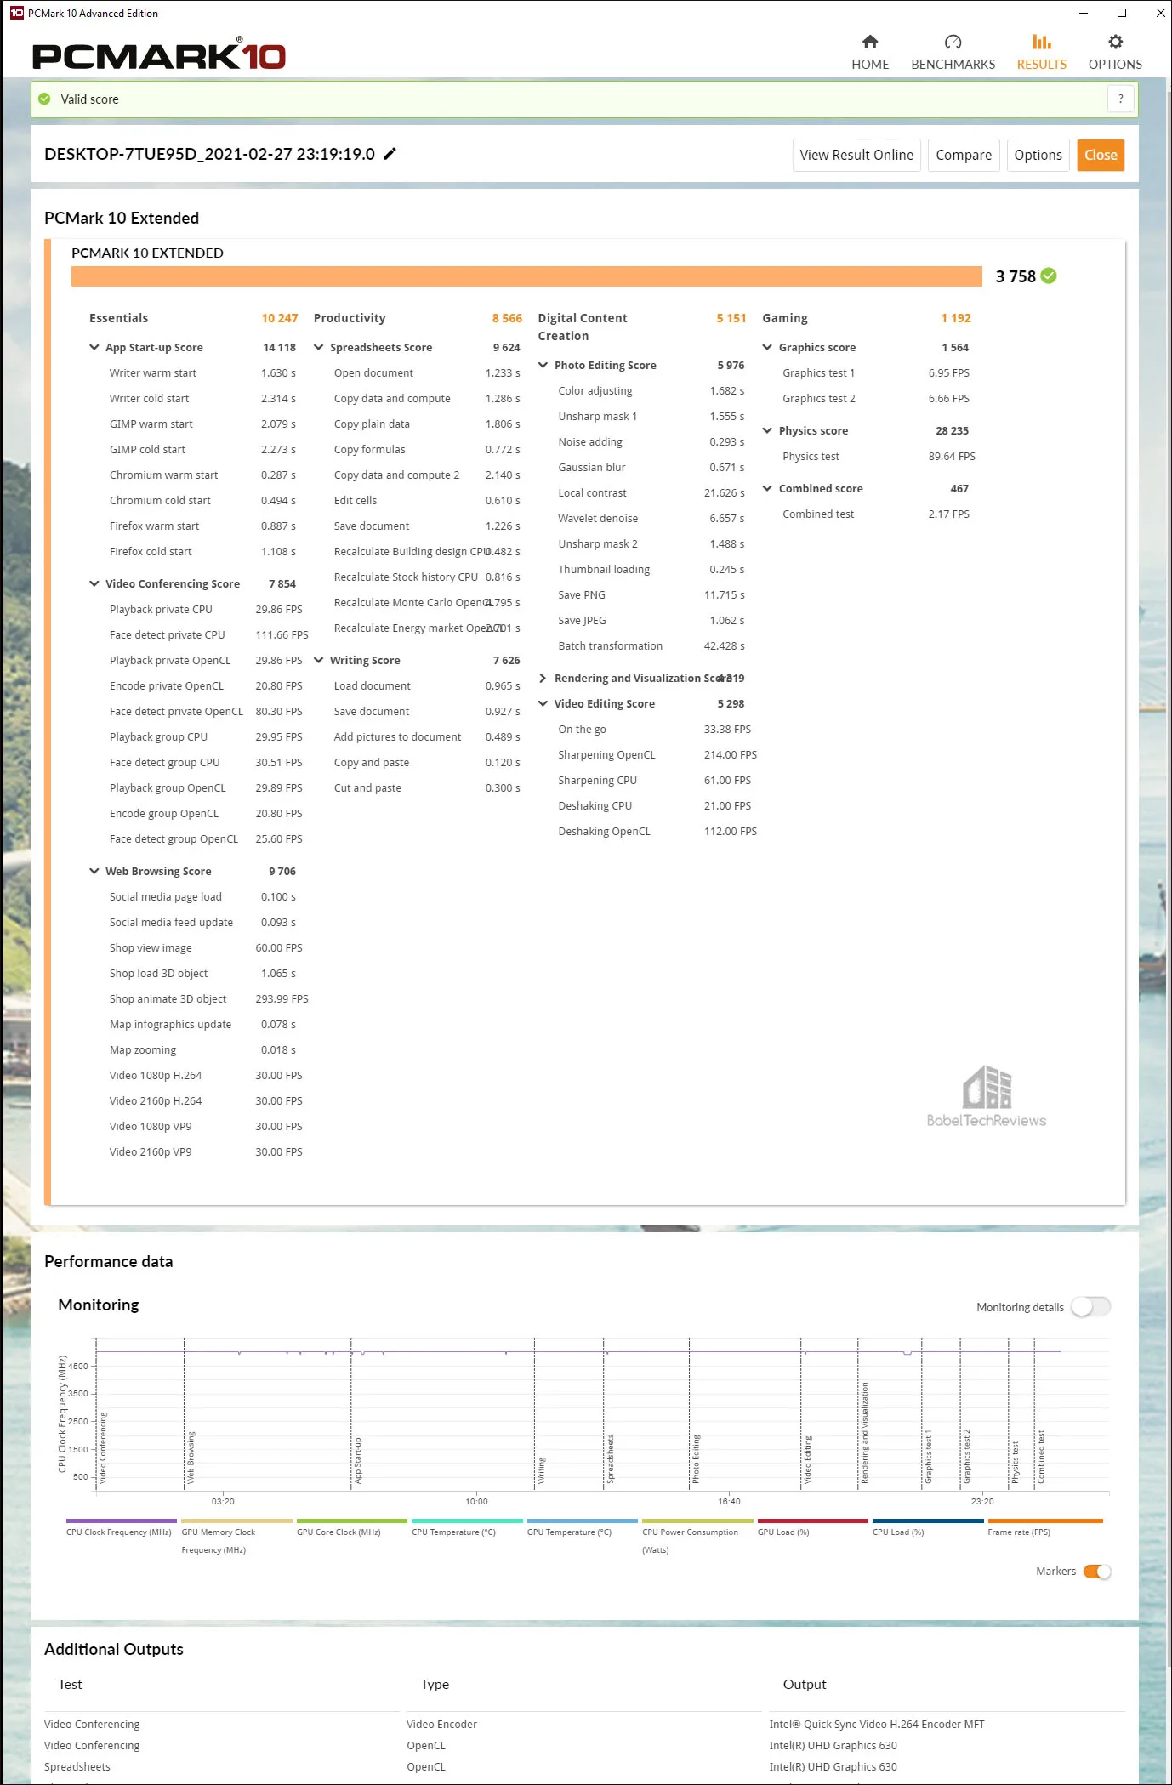Click Shop animate 3D object row
The width and height of the screenshot is (1172, 1785).
pos(208,998)
